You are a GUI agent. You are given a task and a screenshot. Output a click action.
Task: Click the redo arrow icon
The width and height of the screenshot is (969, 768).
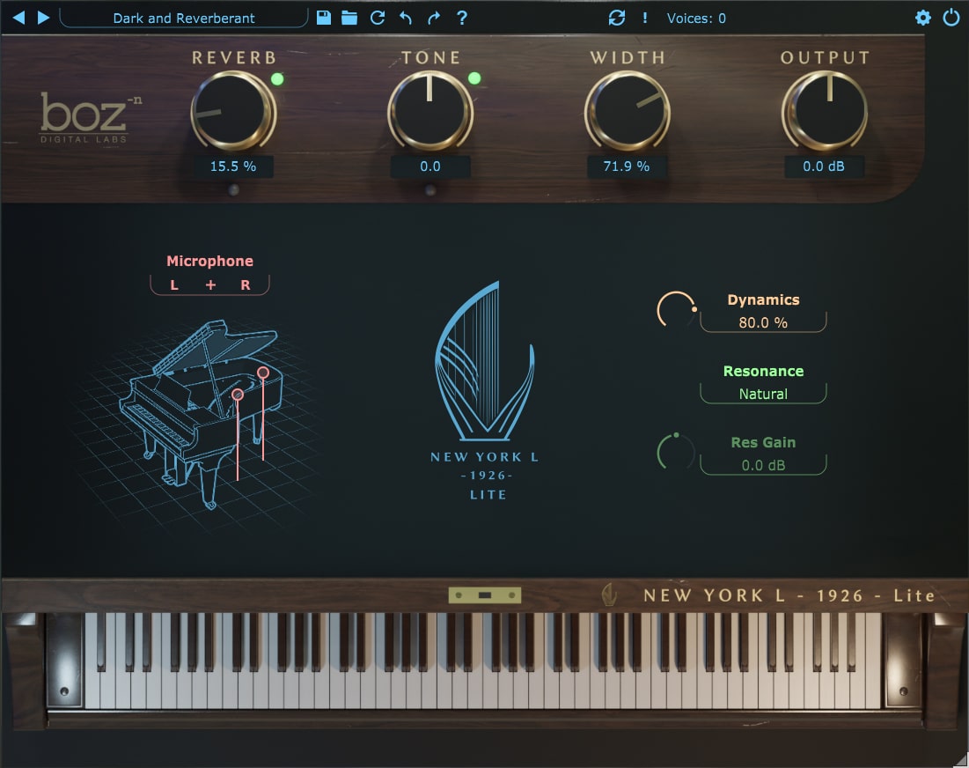[433, 18]
